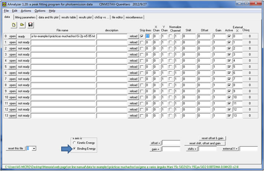Select the Binding Energy radio button

coord(75,149)
